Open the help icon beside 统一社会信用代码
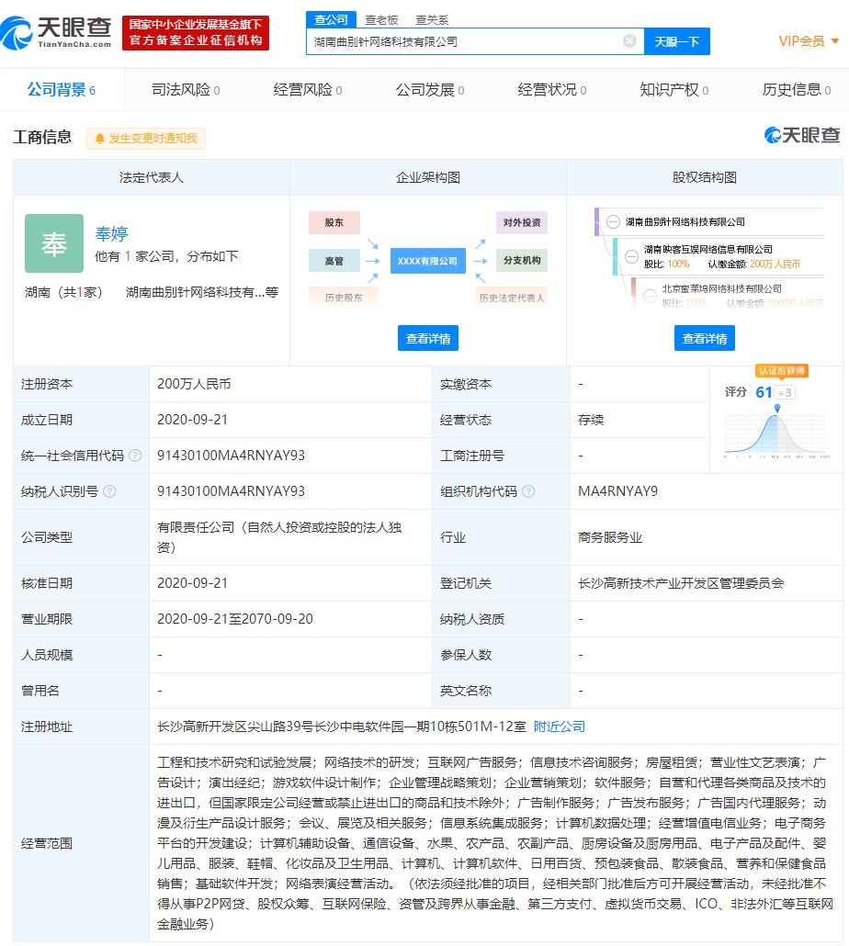 click(135, 456)
